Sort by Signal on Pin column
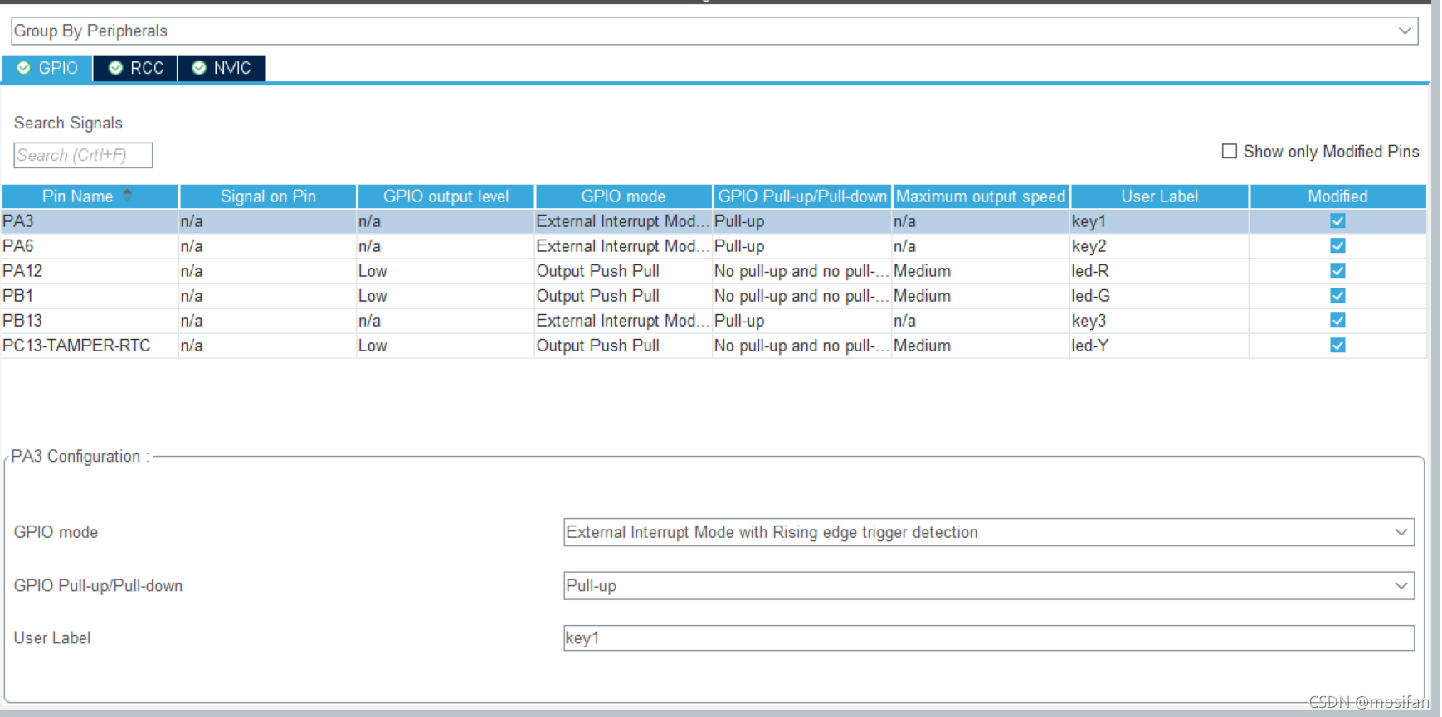 coord(268,196)
